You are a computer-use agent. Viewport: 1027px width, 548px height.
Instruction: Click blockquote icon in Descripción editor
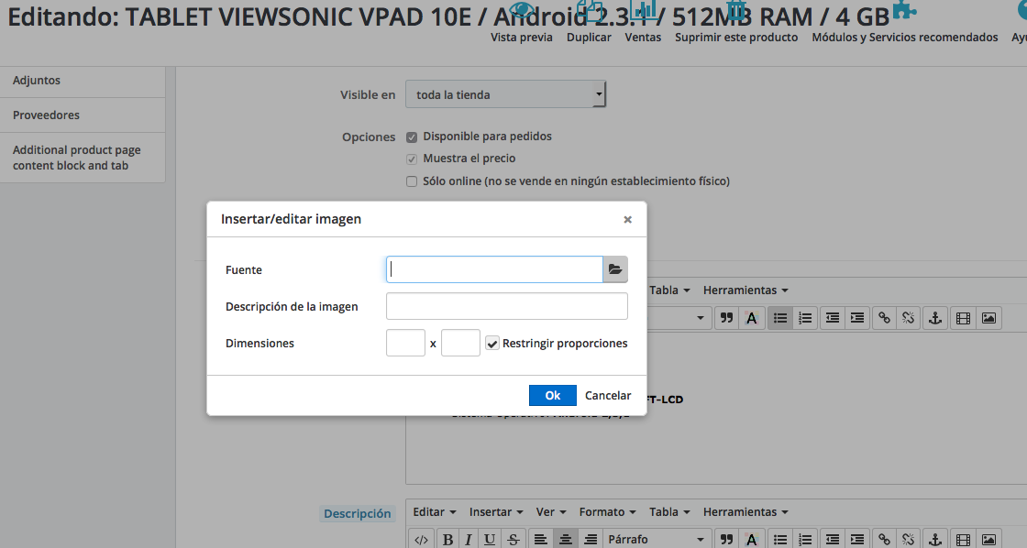726,540
